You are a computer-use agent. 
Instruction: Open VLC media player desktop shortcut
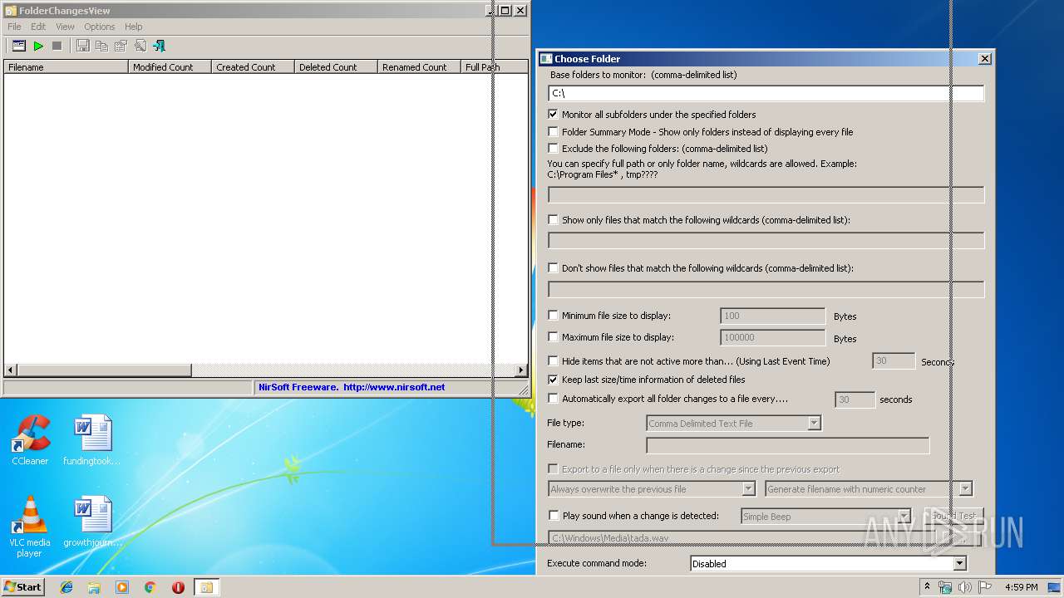tap(30, 526)
